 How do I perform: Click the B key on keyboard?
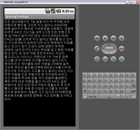click(112, 91)
